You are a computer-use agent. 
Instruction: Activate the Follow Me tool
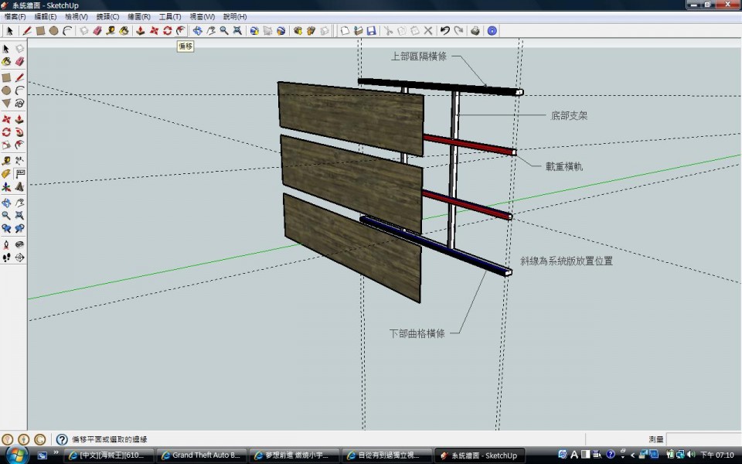(x=19, y=132)
